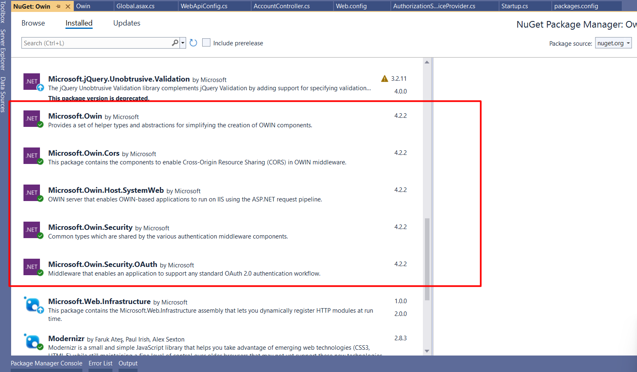Close the NuGet: Owin tab
This screenshot has height=372, width=637.
pos(68,6)
